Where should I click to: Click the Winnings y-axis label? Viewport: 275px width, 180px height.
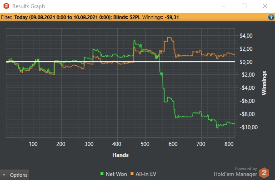(264, 83)
